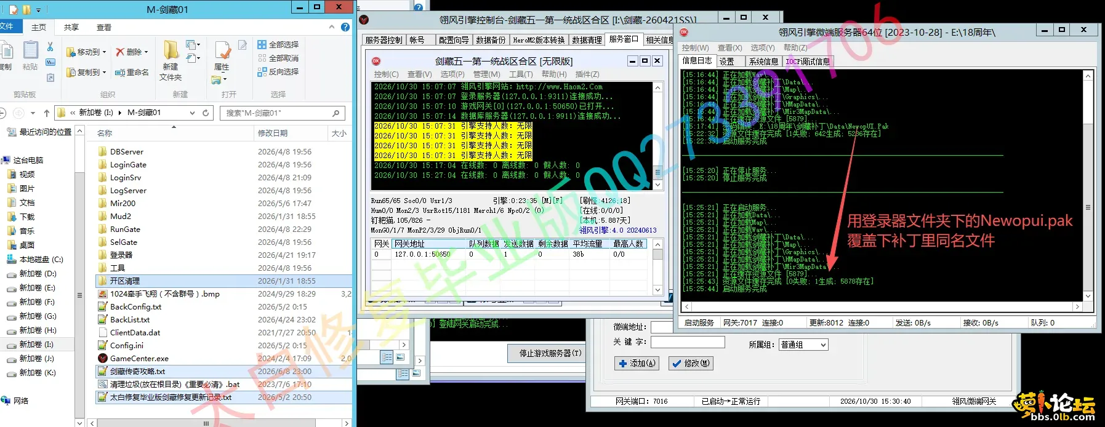Open HeroM2版本转换 tab in control console
This screenshot has height=427, width=1105.
click(x=539, y=39)
